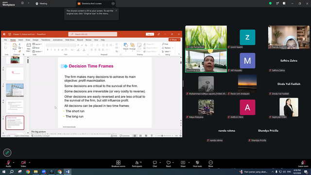
Task: Switch to the Transitions ribbon tab
Action: pos(46,40)
